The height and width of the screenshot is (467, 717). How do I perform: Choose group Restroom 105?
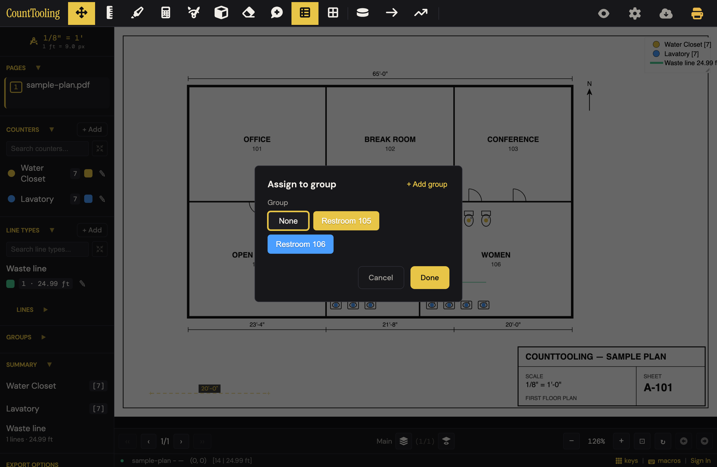point(346,221)
